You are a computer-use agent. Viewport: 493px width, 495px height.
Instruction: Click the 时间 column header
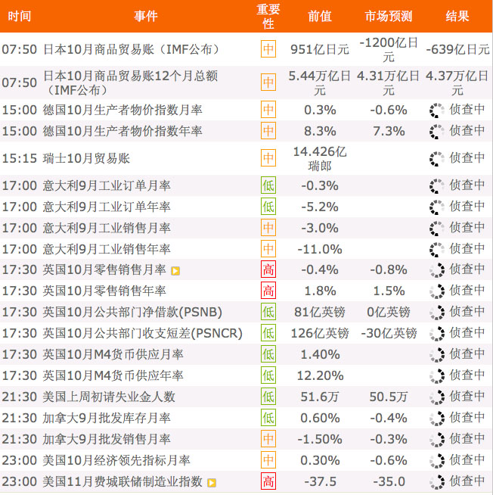tap(20, 16)
